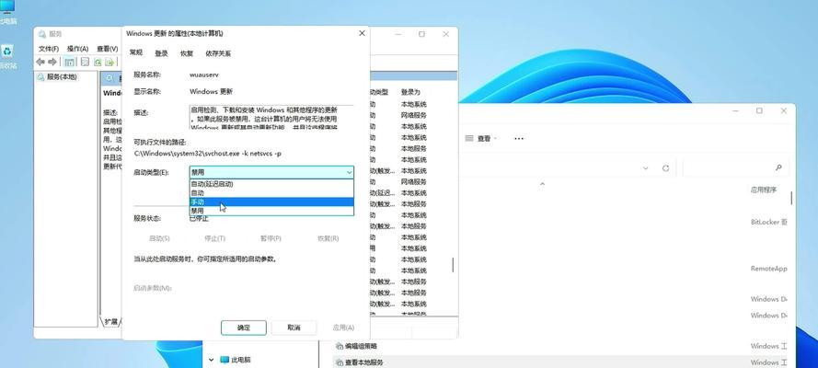This screenshot has height=368, width=818.
Task: Click the 取消 button
Action: (x=294, y=328)
